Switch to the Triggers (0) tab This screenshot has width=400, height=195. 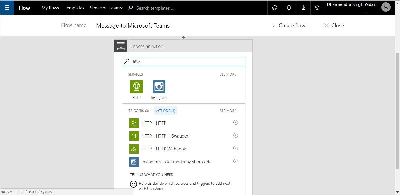139,111
